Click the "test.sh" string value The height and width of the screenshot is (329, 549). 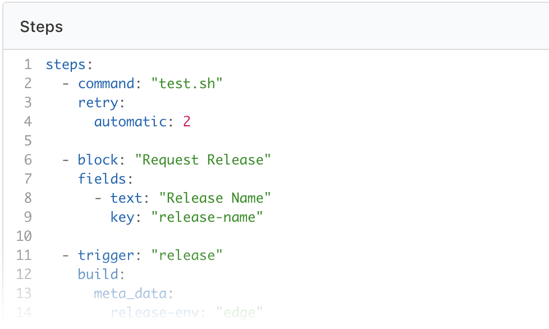[x=187, y=84]
